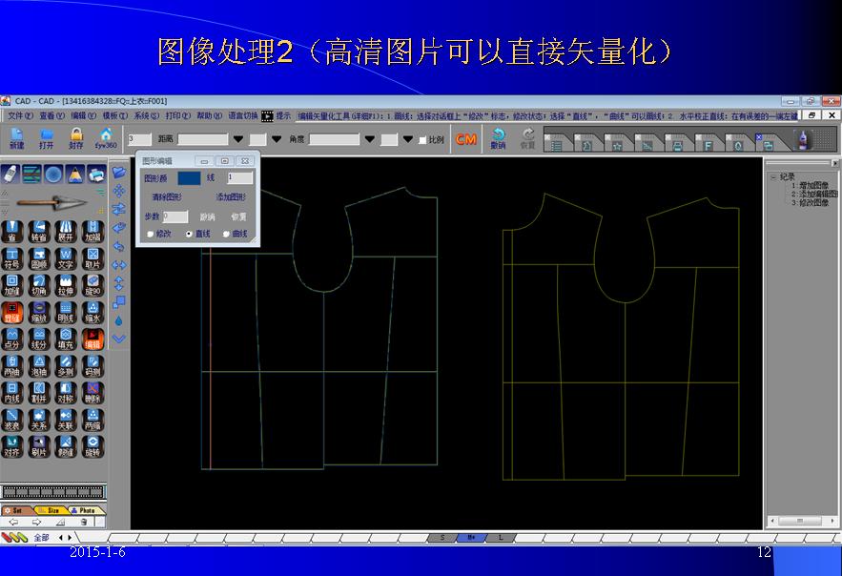The image size is (842, 576).
Task: Select the 取片 piece extraction tool
Action: (x=92, y=258)
